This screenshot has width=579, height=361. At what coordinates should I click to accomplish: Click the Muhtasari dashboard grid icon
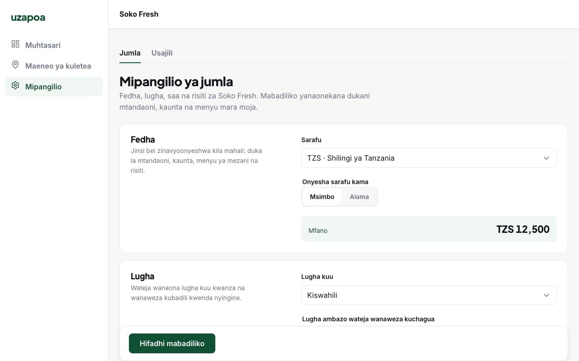coord(15,44)
